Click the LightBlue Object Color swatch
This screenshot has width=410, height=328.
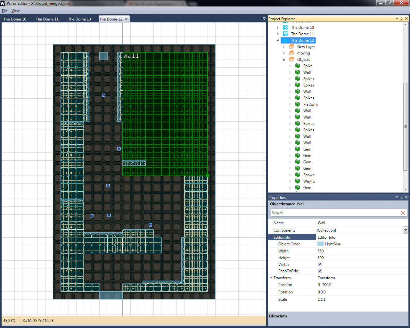(321, 244)
